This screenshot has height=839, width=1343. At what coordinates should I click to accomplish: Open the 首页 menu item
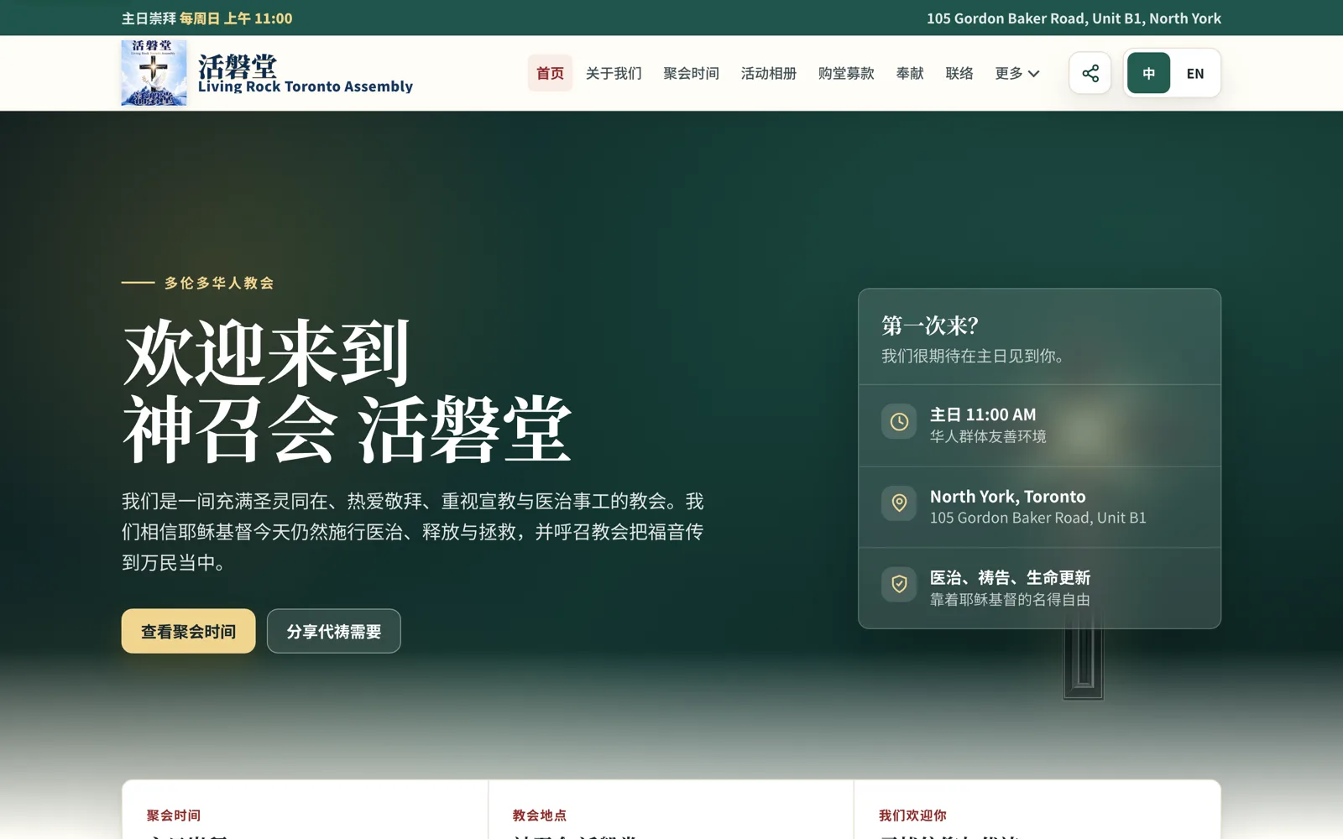tap(550, 73)
